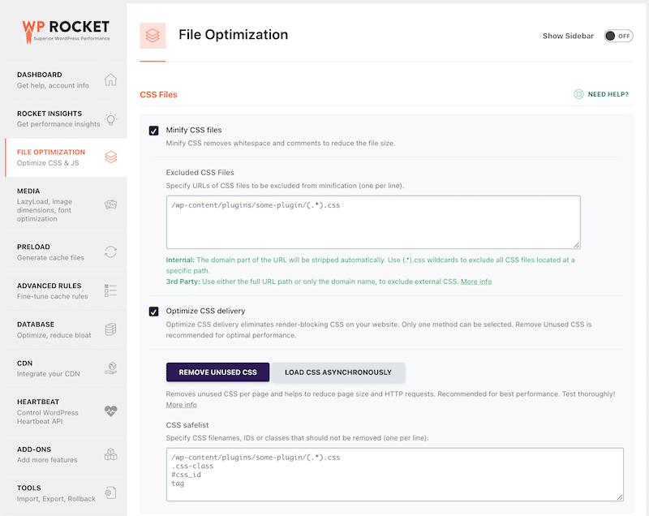Viewport: 649px width, 516px height.
Task: Click the Advanced Rules list icon
Action: 110,292
